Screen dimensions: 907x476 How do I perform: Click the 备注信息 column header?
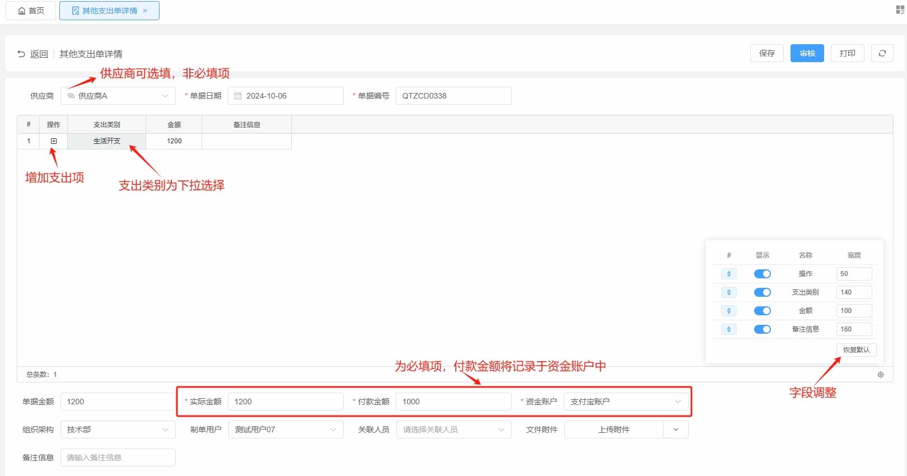[247, 124]
